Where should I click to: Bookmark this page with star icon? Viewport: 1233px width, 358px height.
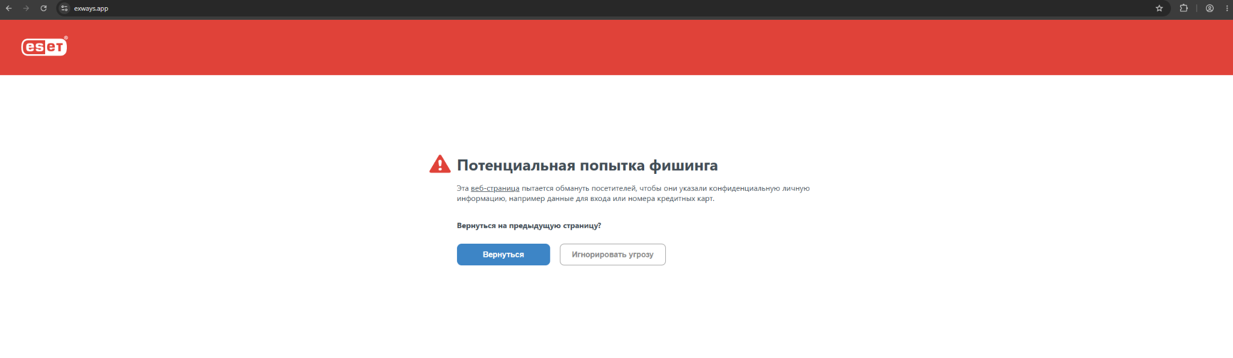tap(1159, 8)
